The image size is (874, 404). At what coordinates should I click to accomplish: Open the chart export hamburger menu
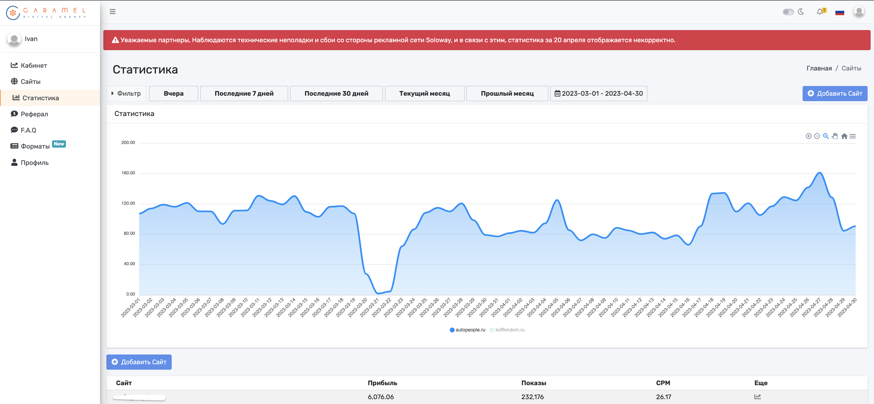[x=853, y=136]
